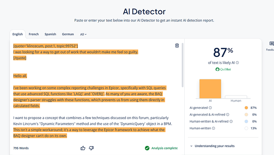Image resolution: width=274 pixels, height=155 pixels.
Task: Click the blue Human-written & AI-refined dot
Action: pos(246,121)
